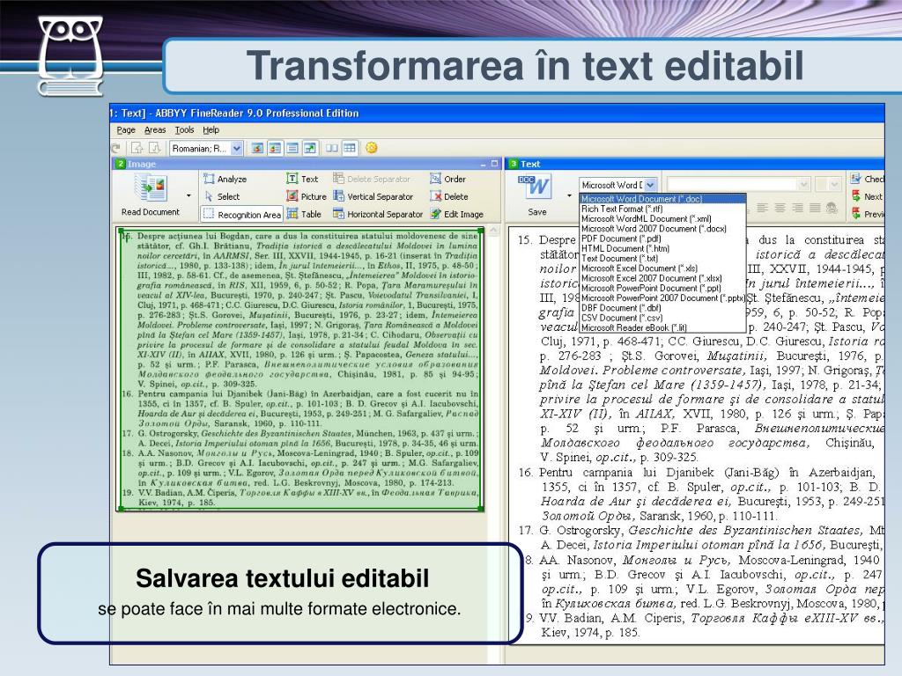Click the Next error button
Image resolution: width=902 pixels, height=676 pixels.
(867, 196)
